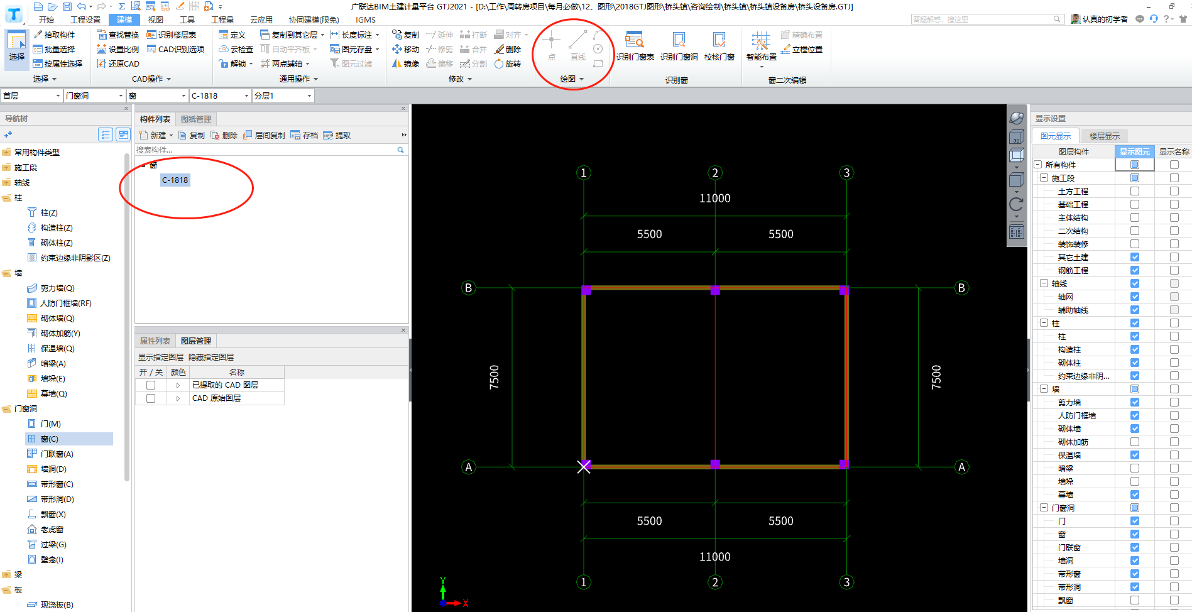Click 镜像 mirror tool
Screen dimensions: 1192x612
pos(405,63)
